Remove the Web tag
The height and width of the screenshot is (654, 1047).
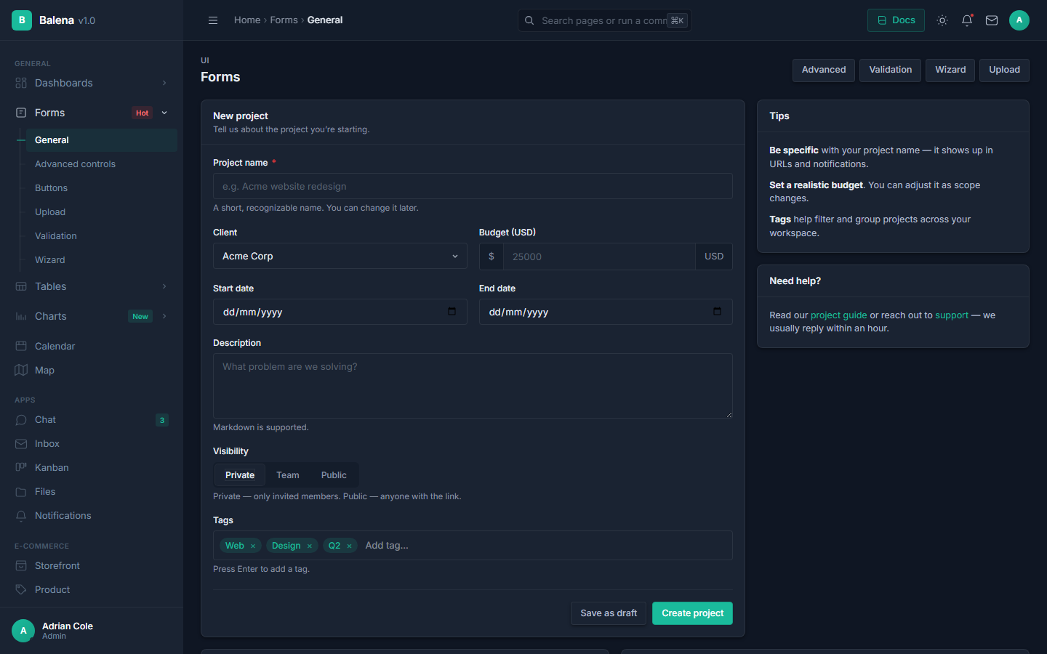(x=253, y=546)
